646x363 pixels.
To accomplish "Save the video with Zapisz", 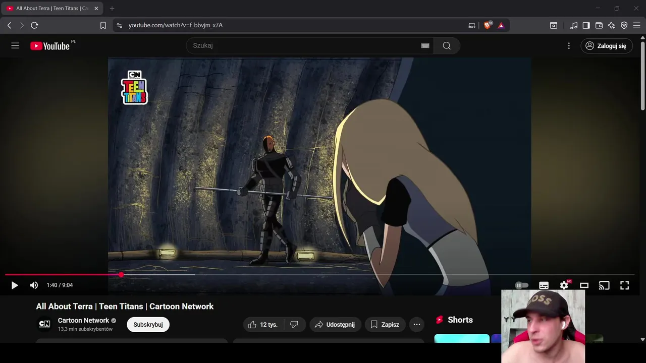I will (385, 325).
